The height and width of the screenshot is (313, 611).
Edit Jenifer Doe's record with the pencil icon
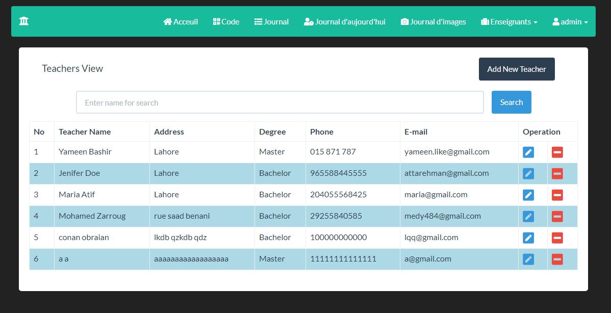point(528,174)
